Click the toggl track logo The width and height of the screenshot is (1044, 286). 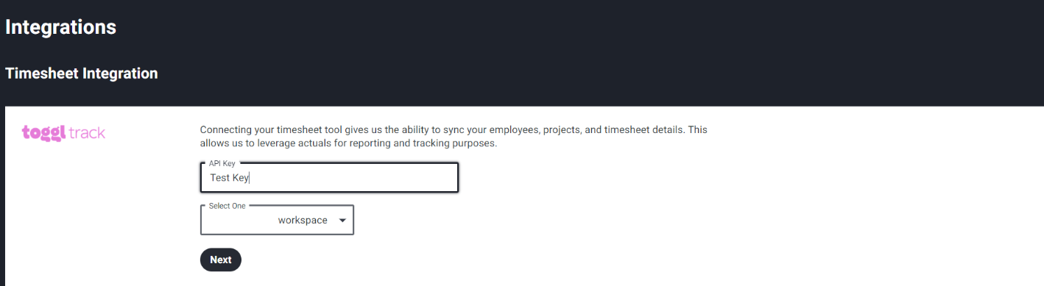[64, 133]
